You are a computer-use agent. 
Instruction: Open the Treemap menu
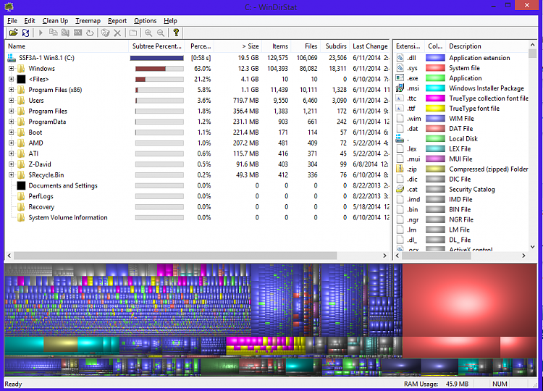coord(88,21)
